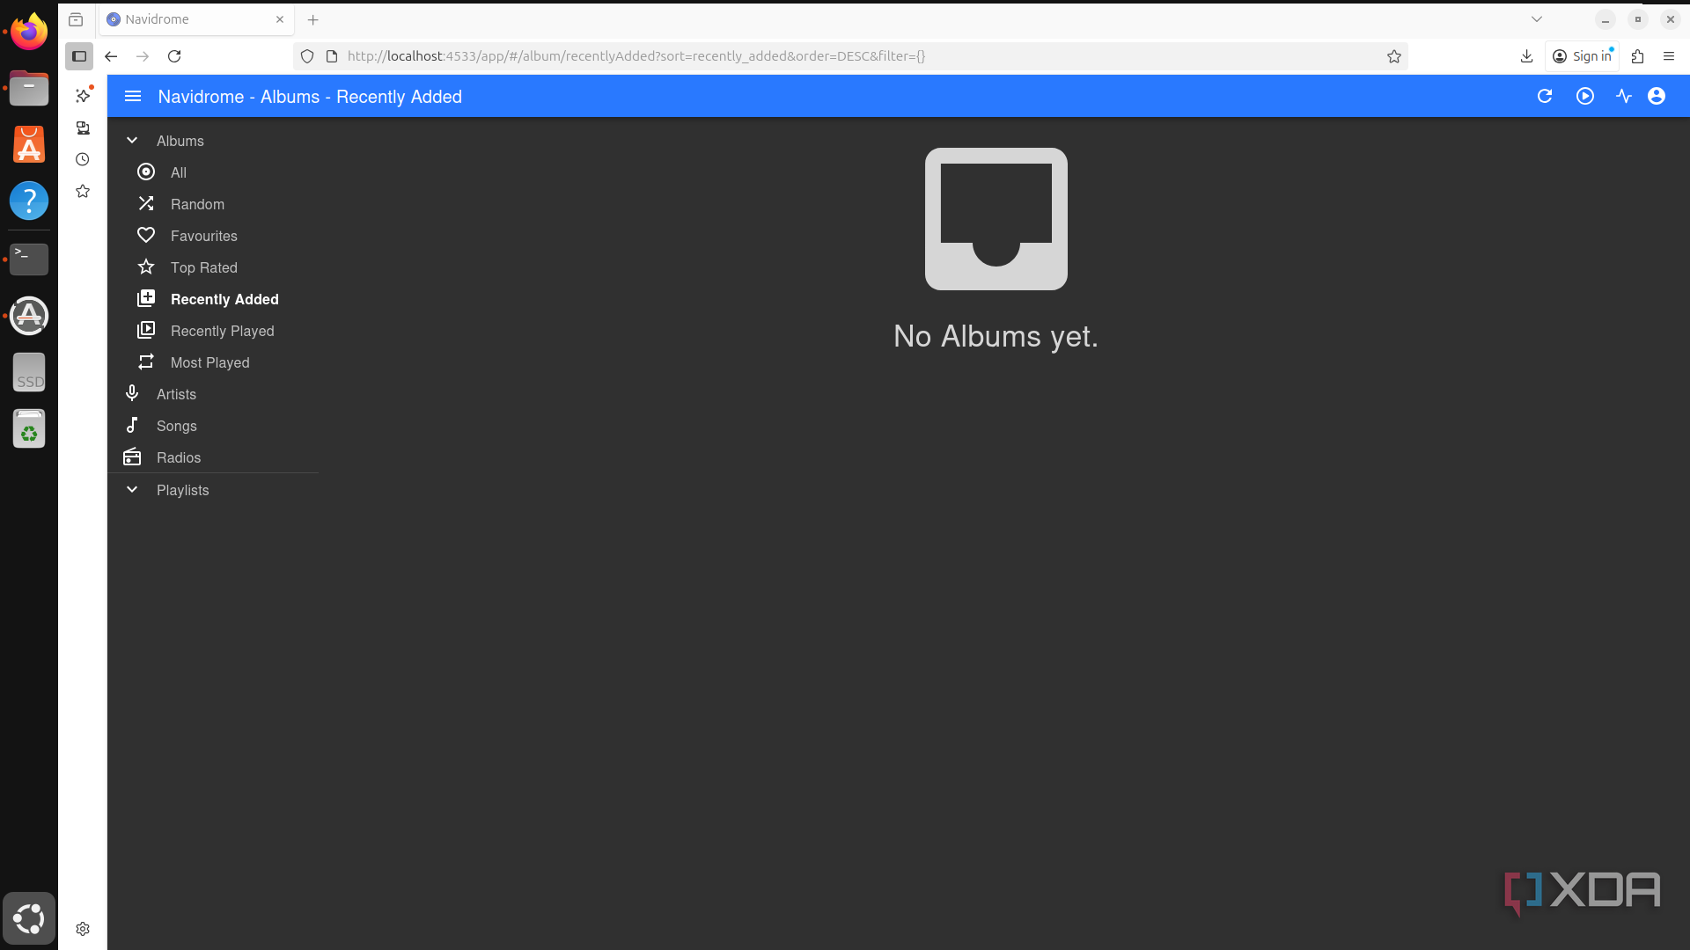The height and width of the screenshot is (950, 1690).
Task: Open the Firefox list all tabs dropdown
Action: [1537, 19]
